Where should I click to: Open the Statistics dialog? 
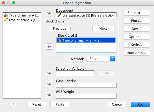click(137, 13)
